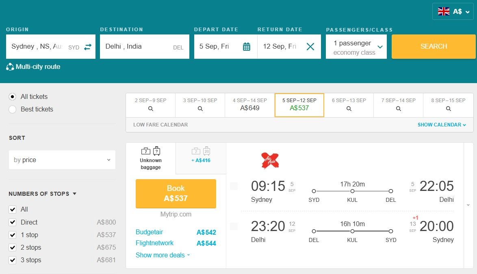Image resolution: width=477 pixels, height=274 pixels.
Task: Select the 4 Sep–14 Sep A$649 date tab
Action: tap(249, 105)
